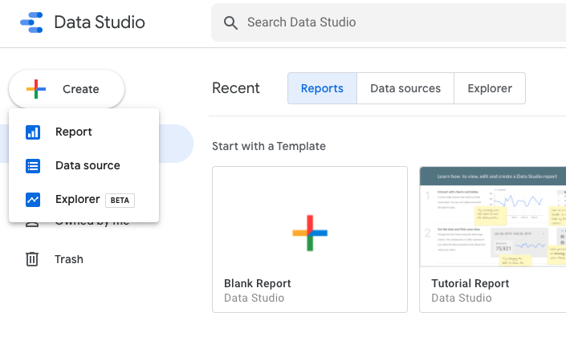The width and height of the screenshot is (566, 345).
Task: Open the Tutorial Report template thumbnail
Action: tap(492, 217)
